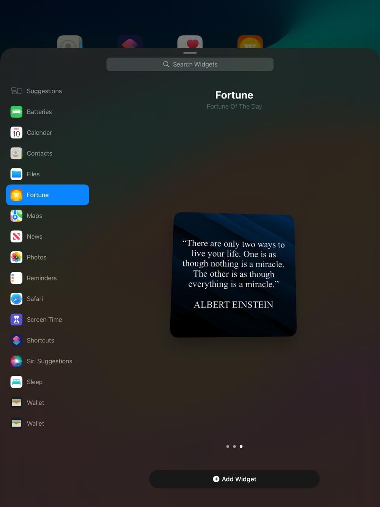Open News widgets

coord(47,236)
